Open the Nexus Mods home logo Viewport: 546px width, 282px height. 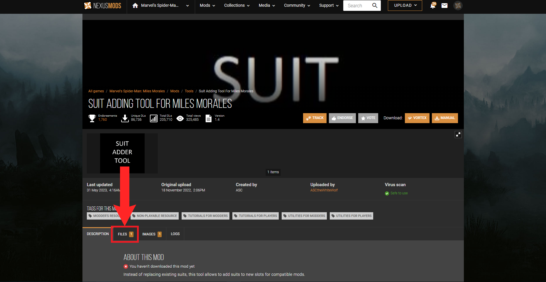tap(103, 6)
